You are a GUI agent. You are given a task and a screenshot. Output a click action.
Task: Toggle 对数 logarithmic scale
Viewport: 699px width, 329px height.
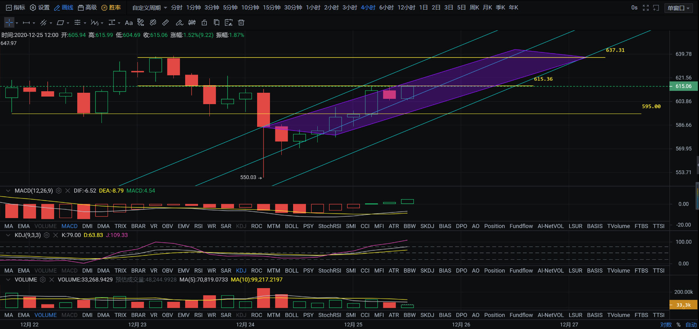point(666,325)
